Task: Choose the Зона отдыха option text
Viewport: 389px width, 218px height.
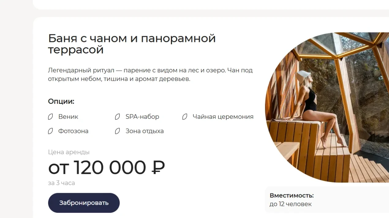Action: (145, 131)
